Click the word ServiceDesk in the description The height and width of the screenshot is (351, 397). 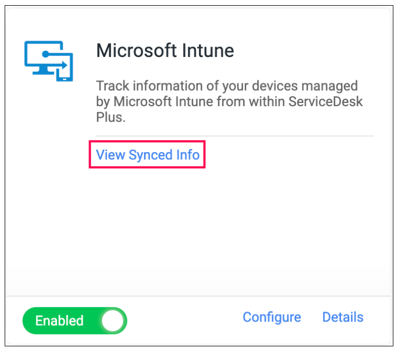tap(325, 101)
